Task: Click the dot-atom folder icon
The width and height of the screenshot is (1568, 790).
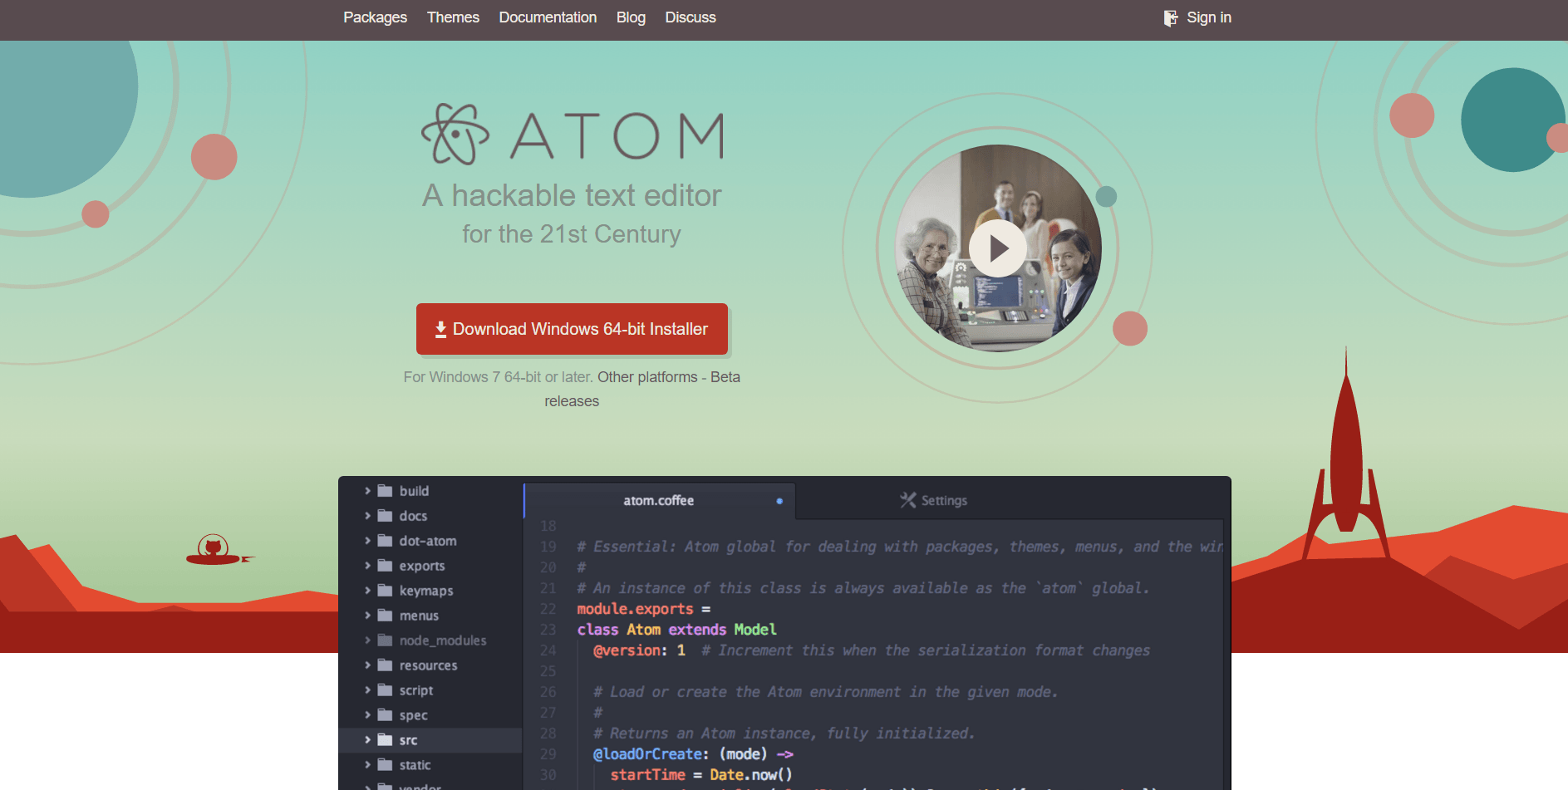Action: point(385,541)
